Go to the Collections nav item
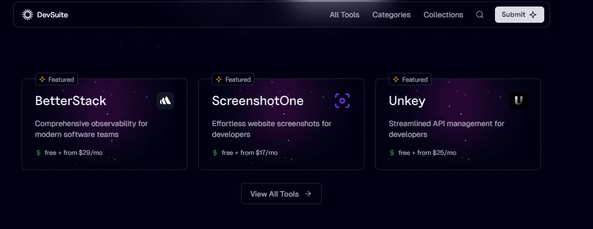 (443, 15)
